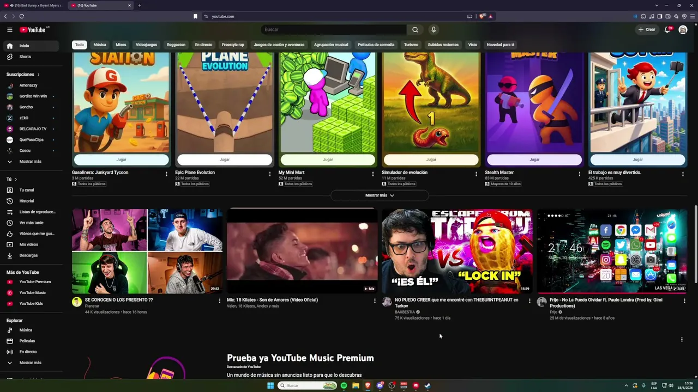Expand the Tú section header
This screenshot has width=698, height=392.
tap(11, 179)
